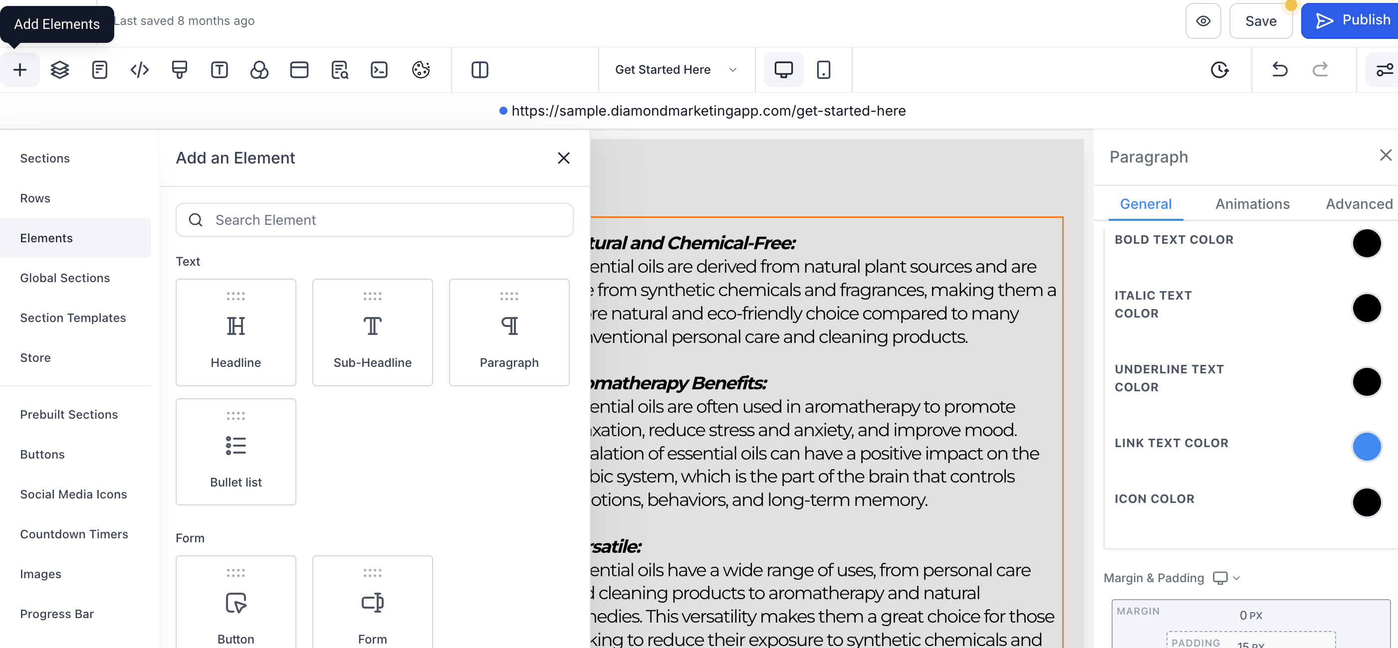The image size is (1398, 648).
Task: Open the Italic Text Color swatch
Action: click(x=1366, y=308)
